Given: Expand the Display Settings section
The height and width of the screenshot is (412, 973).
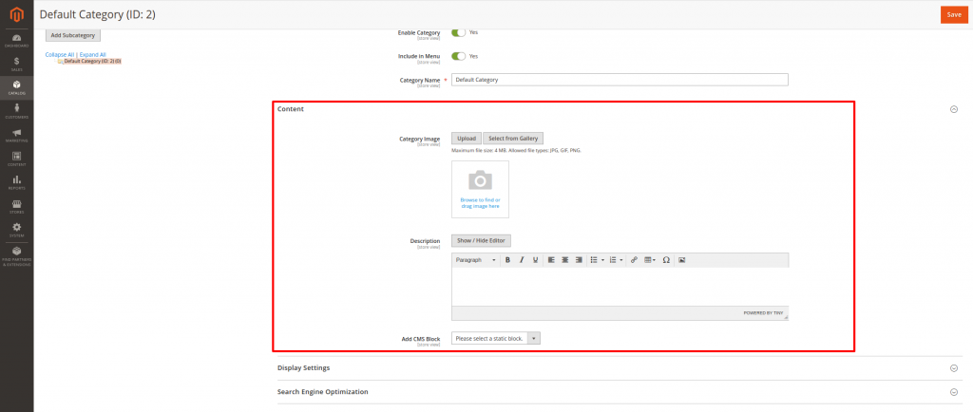Looking at the screenshot, I should point(953,367).
